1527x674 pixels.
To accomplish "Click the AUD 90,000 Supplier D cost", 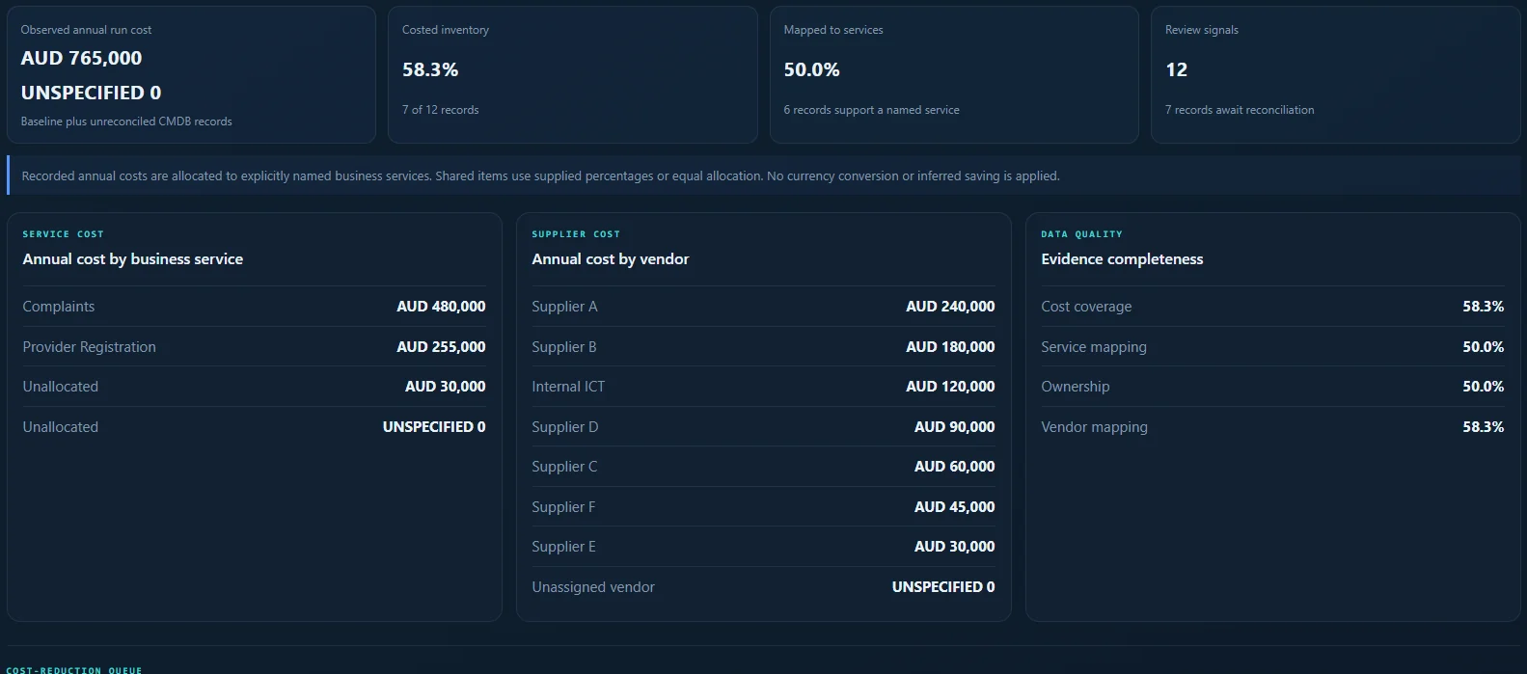I will pyautogui.click(x=954, y=427).
